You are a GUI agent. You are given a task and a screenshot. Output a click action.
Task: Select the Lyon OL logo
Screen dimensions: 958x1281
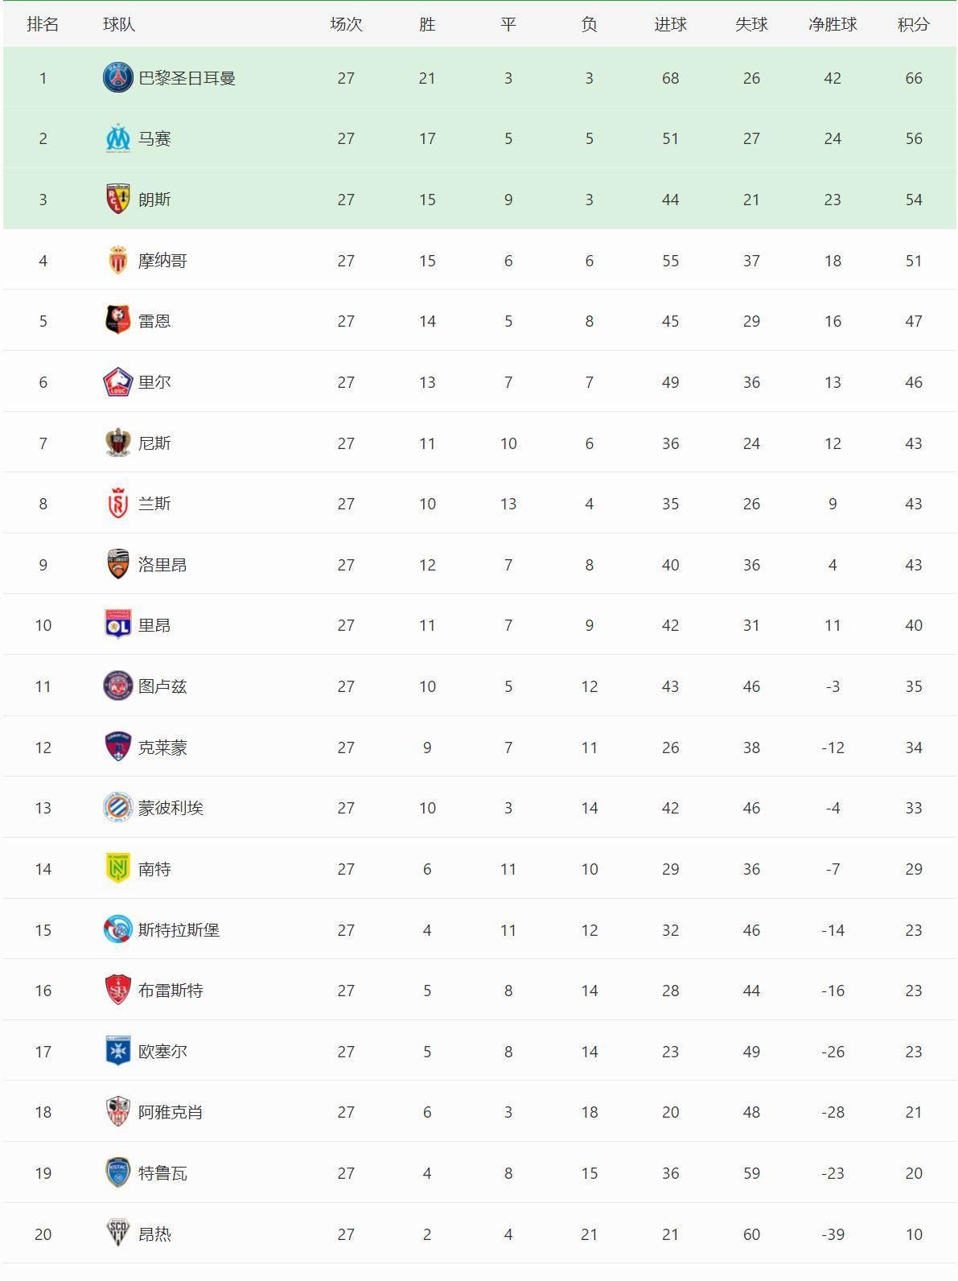[118, 625]
